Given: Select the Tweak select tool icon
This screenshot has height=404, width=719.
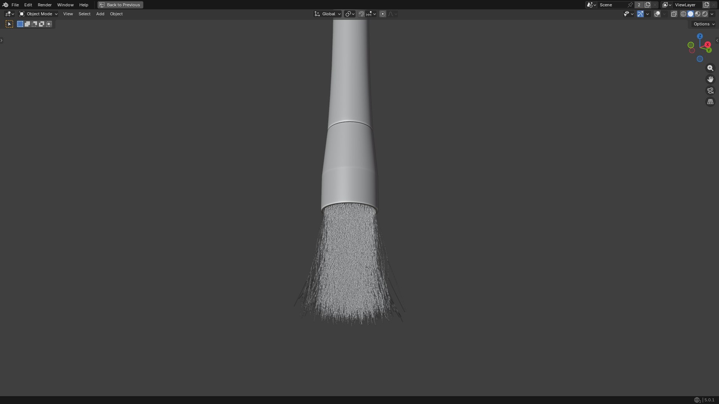Looking at the screenshot, I should [9, 24].
